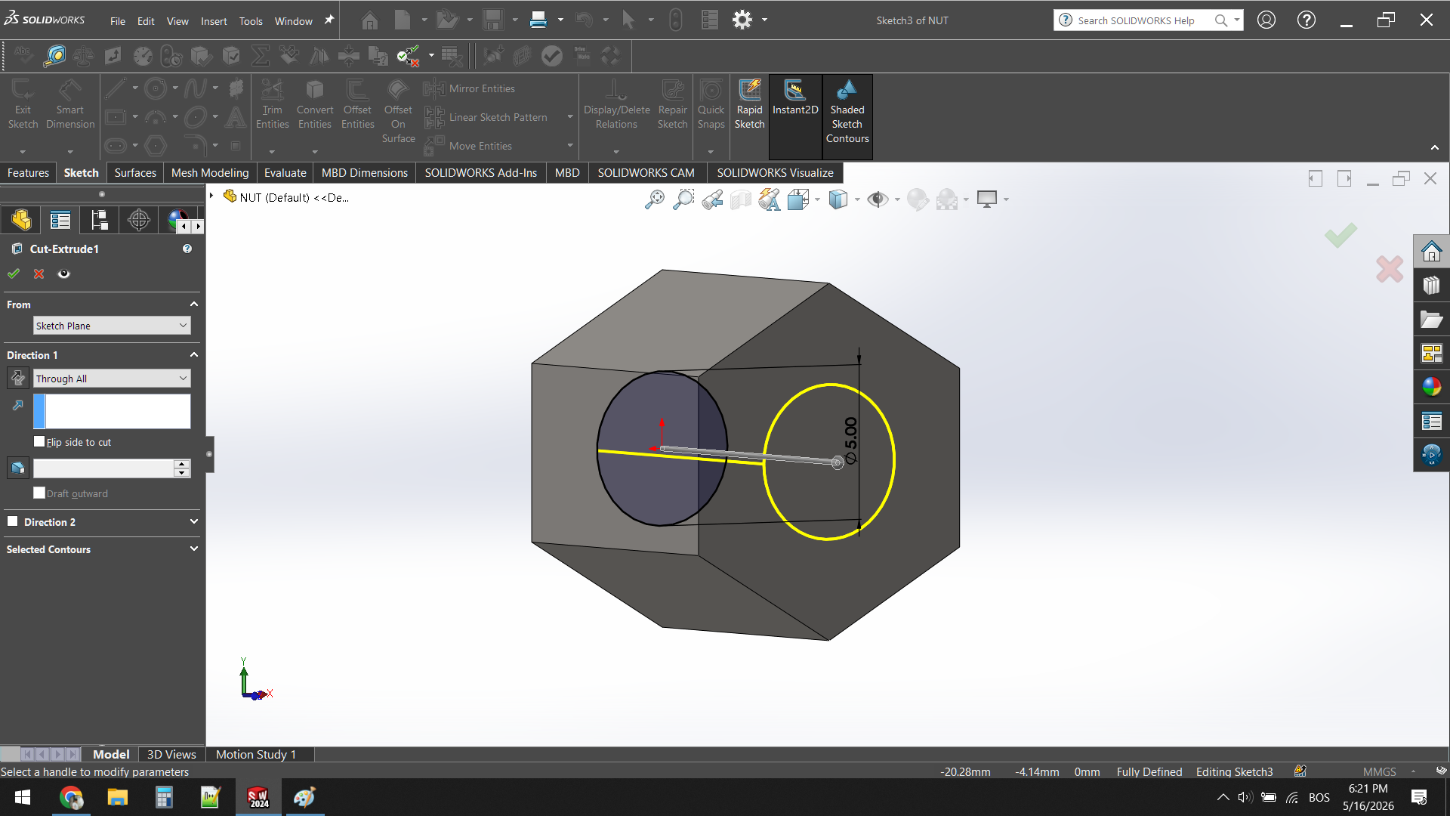Tick the Direction 2 checkbox
The image size is (1450, 816).
click(x=12, y=521)
